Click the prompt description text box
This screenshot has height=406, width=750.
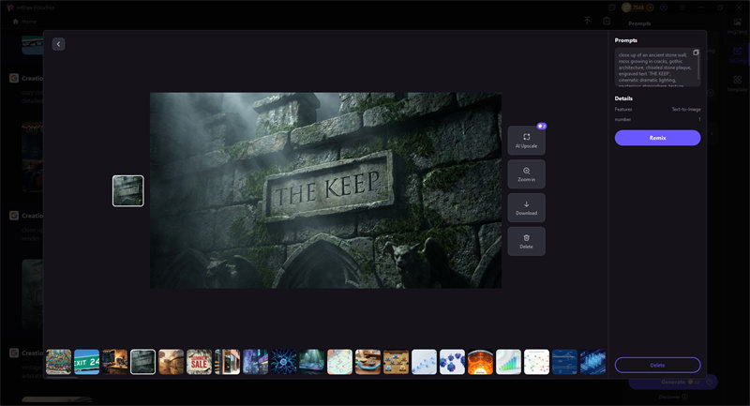click(653, 68)
